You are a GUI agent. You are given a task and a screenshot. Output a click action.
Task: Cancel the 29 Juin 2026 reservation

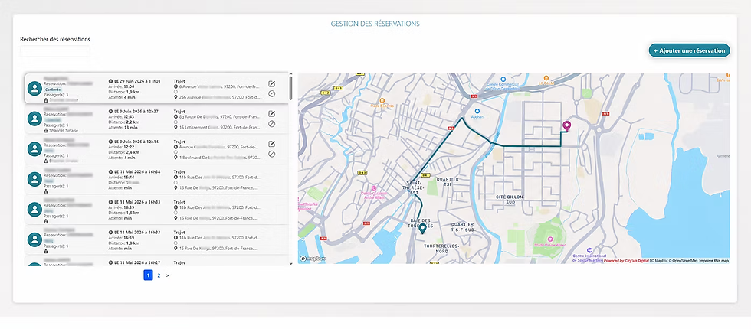(x=271, y=93)
